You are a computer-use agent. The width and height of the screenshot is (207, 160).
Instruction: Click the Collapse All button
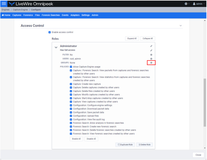148,38
